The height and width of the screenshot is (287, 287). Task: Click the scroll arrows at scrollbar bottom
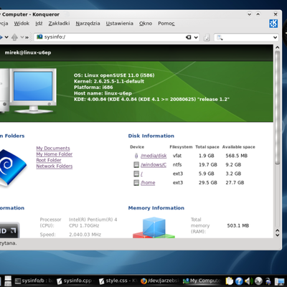coord(278,232)
